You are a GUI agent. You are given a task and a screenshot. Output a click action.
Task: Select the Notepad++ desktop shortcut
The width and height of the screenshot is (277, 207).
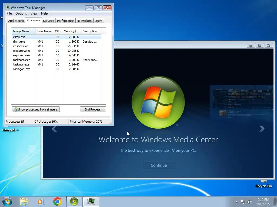tap(10, 130)
